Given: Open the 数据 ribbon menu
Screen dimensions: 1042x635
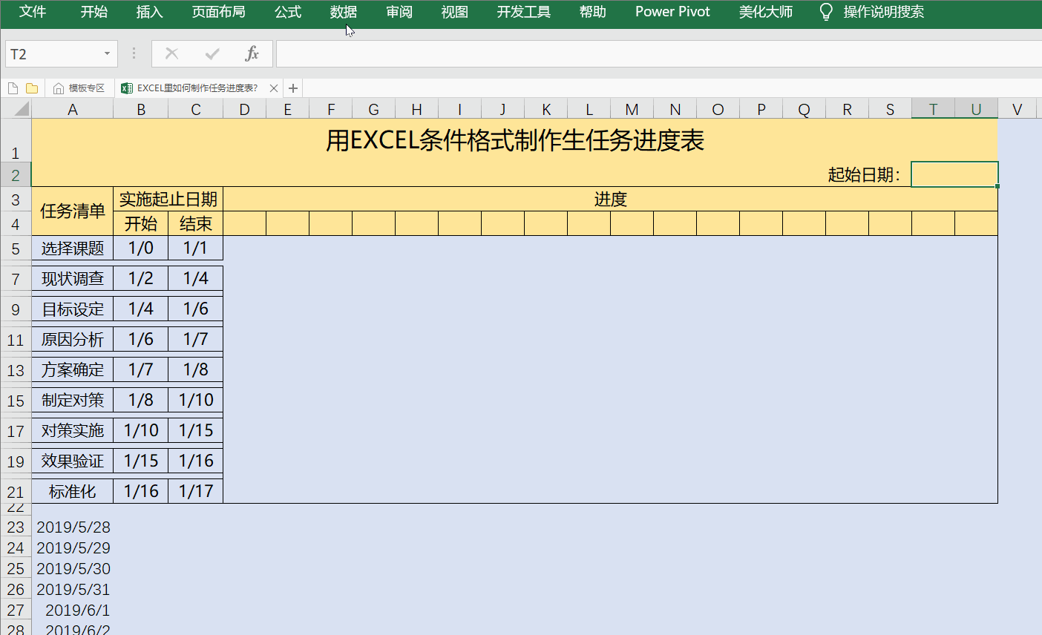Looking at the screenshot, I should 343,12.
